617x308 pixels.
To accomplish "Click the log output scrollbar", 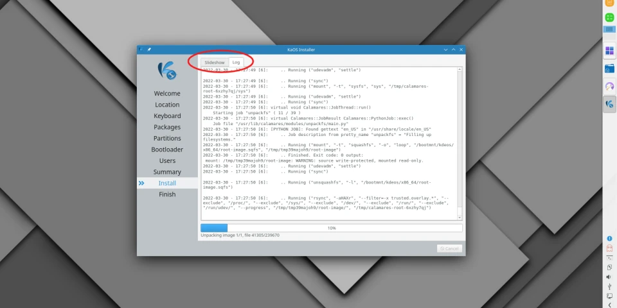I will coord(460,141).
